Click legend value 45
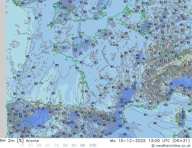This screenshot has width=192, height=148. click(x=39, y=146)
